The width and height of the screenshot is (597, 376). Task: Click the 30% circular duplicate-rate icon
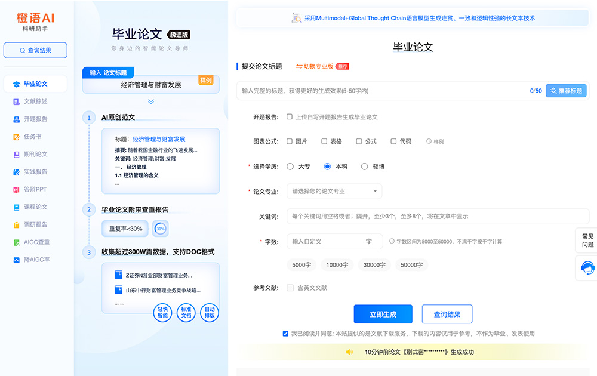coord(161,229)
